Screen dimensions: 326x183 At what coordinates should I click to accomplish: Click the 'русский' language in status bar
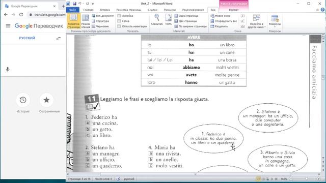129,179
